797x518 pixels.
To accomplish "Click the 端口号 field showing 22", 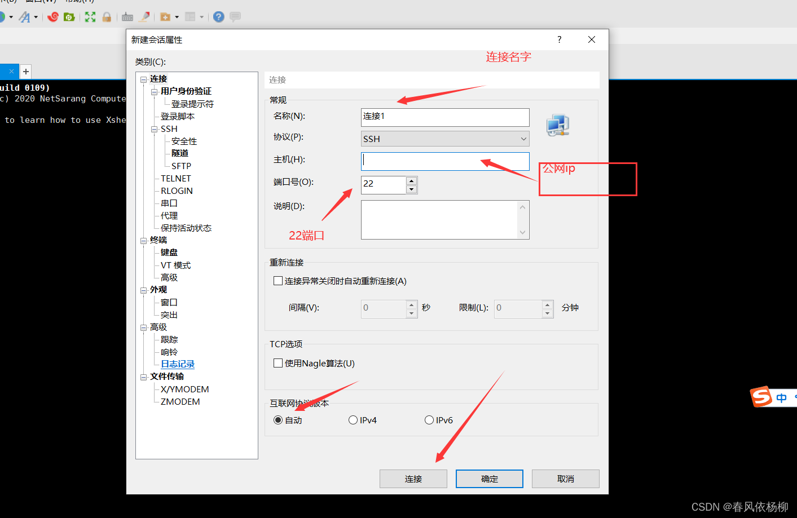I will tap(384, 185).
